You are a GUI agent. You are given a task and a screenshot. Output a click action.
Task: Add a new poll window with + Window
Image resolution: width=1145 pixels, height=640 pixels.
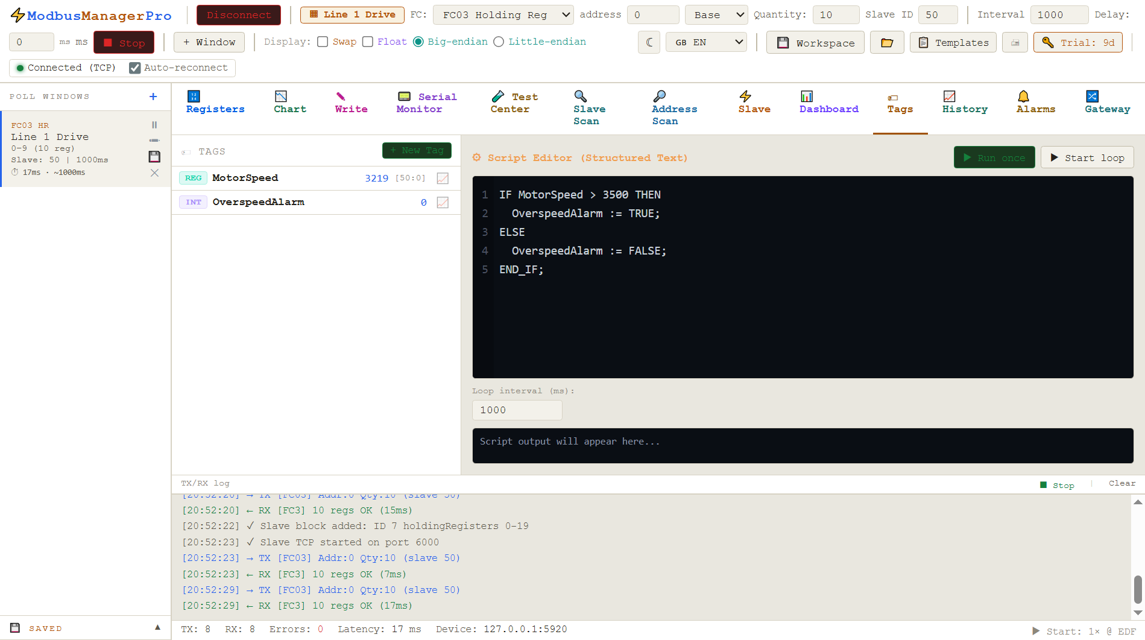[x=209, y=42]
